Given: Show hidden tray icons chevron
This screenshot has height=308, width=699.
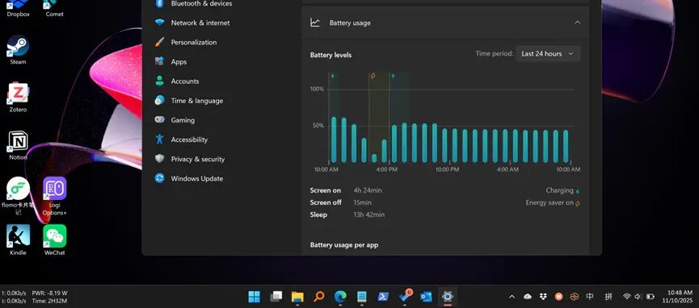Looking at the screenshot, I should pyautogui.click(x=512, y=297).
